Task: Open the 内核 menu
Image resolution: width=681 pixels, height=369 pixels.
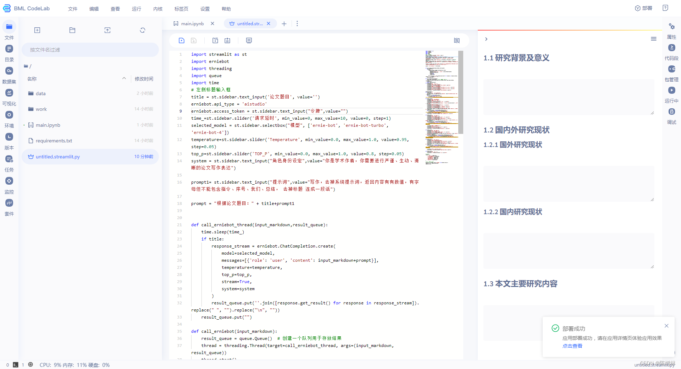Action: pyautogui.click(x=158, y=9)
